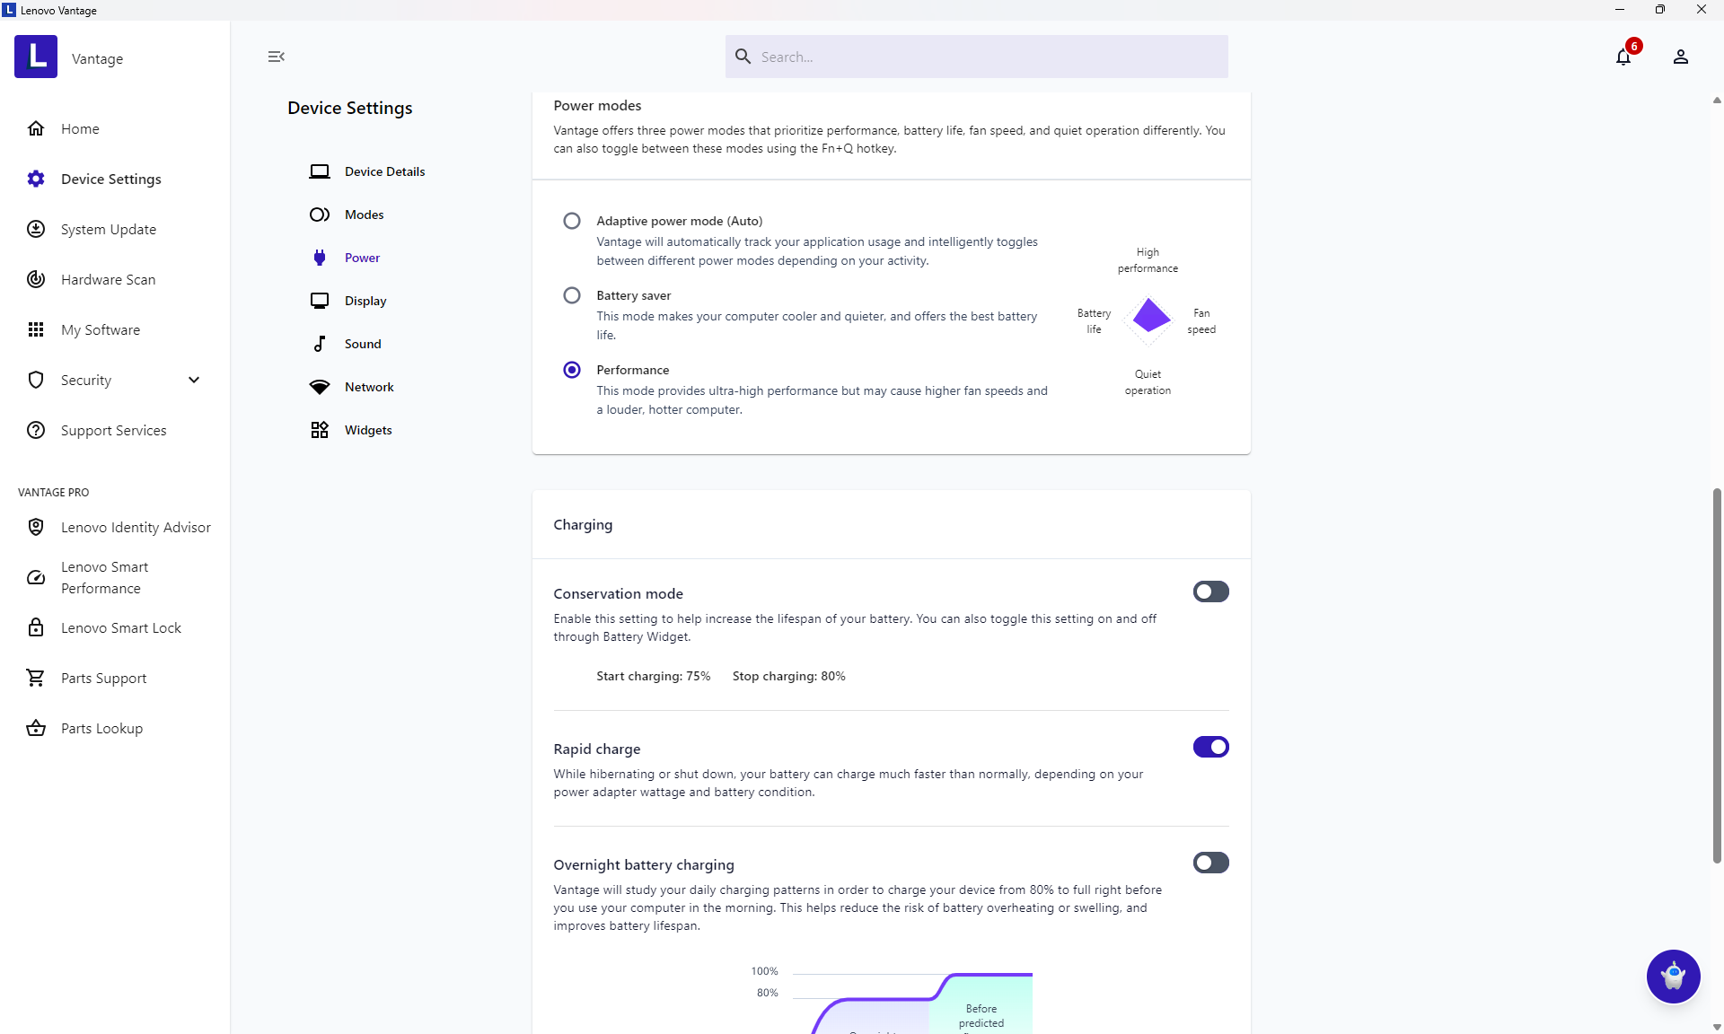Click the Lenovo Smart Lock icon
Screen dimensions: 1724x1034
tap(36, 627)
